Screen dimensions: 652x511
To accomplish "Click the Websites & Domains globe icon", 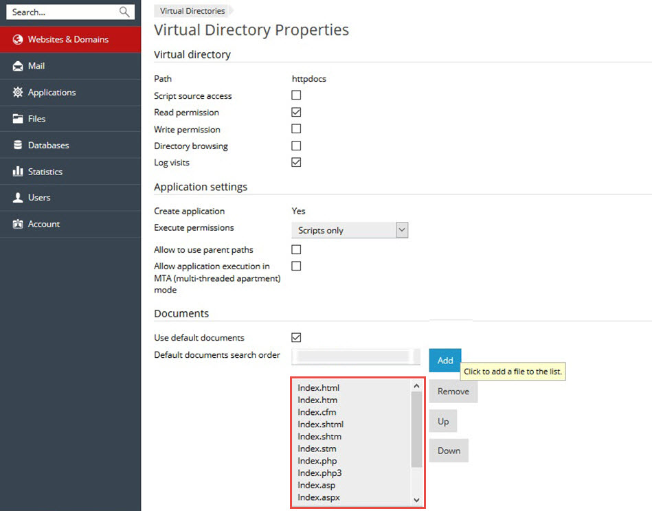I will click(18, 40).
